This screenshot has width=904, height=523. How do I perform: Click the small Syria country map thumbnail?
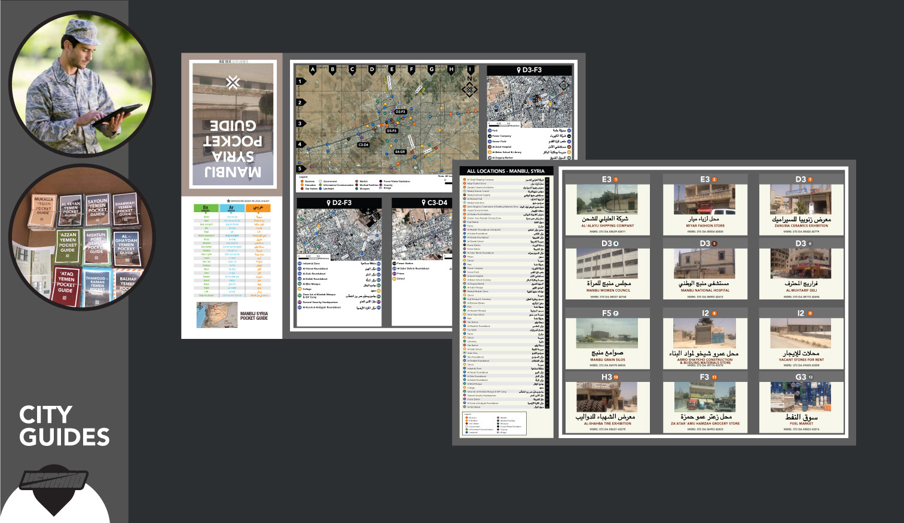pos(216,314)
